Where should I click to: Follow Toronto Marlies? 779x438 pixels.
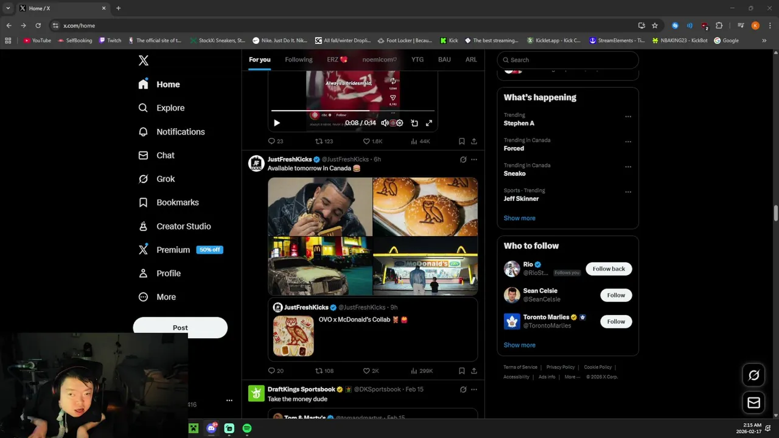pyautogui.click(x=616, y=321)
